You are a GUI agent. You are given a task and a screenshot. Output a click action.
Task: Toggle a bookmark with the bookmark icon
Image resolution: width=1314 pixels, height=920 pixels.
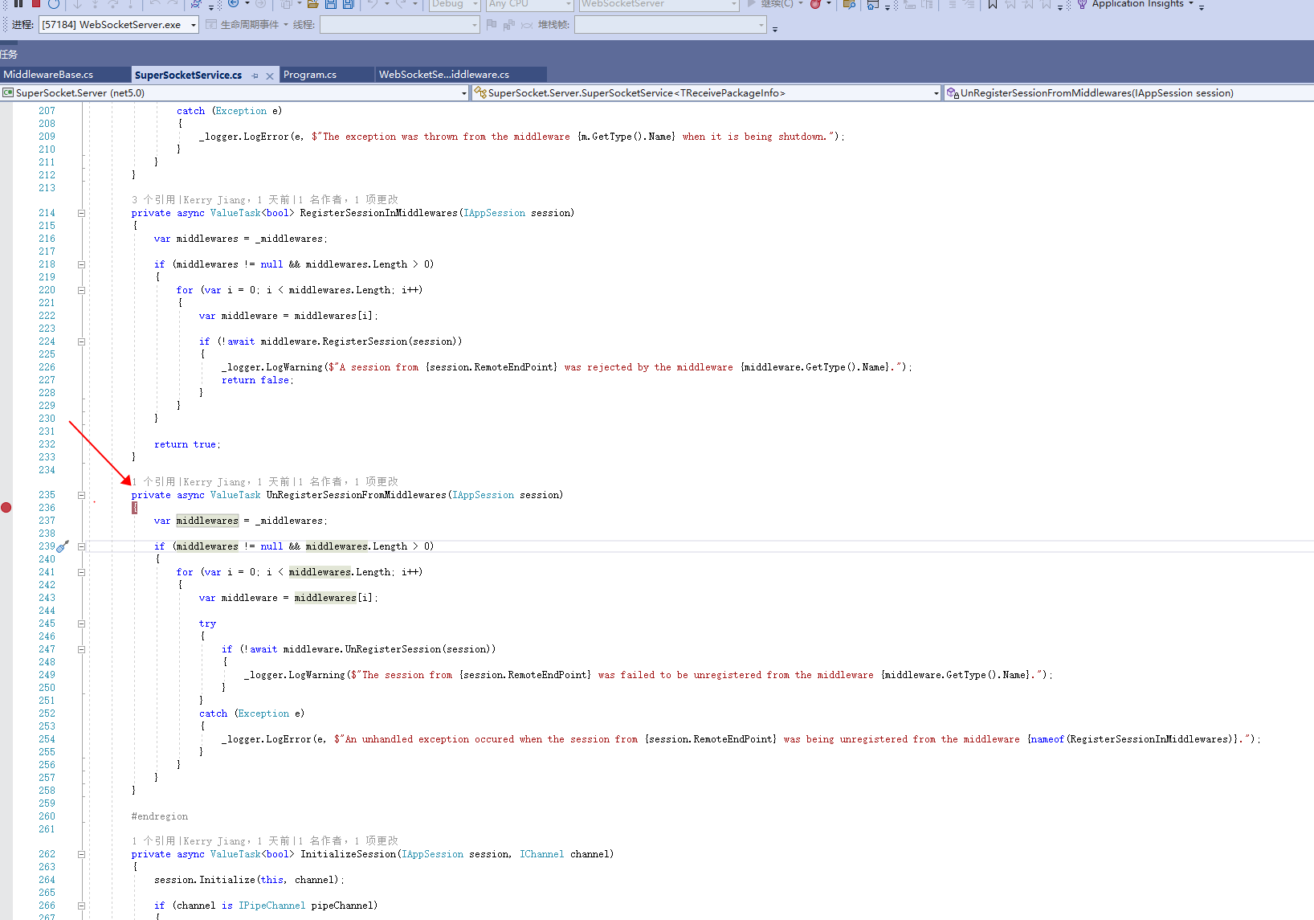[993, 3]
